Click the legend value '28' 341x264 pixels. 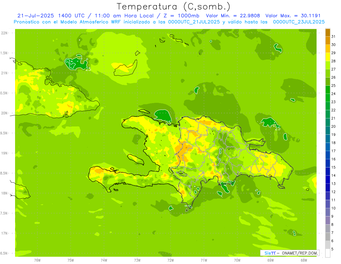pyautogui.click(x=334, y=61)
